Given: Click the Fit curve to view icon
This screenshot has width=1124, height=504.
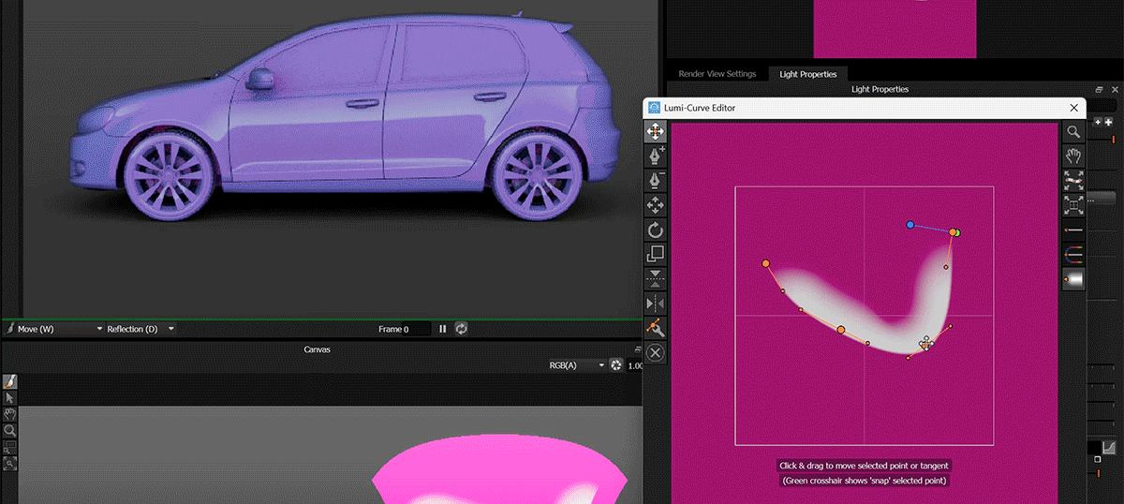Looking at the screenshot, I should pyautogui.click(x=1073, y=180).
